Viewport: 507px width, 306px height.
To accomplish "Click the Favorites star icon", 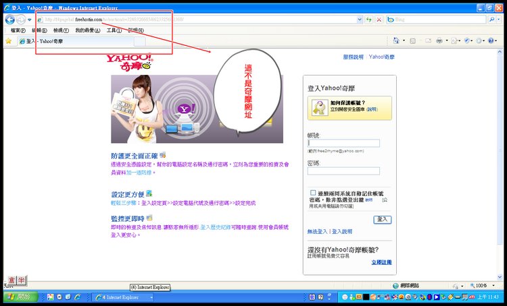I will pos(8,41).
